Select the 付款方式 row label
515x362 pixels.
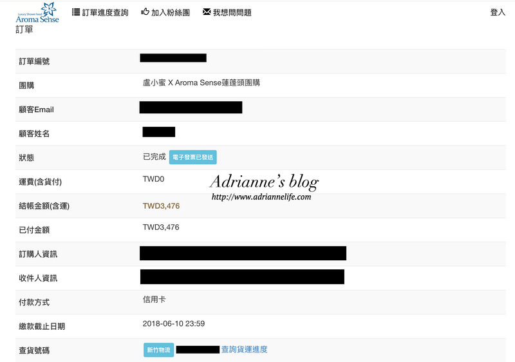[34, 302]
